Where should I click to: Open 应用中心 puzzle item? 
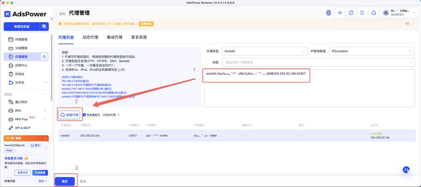point(21,65)
